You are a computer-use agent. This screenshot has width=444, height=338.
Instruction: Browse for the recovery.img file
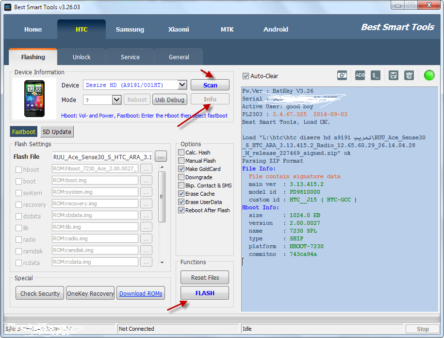click(x=146, y=203)
